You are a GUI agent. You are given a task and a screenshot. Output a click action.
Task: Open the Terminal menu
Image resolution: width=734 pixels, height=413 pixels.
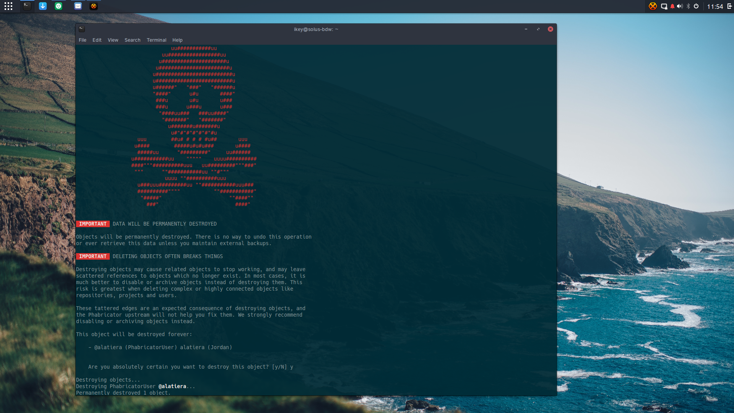coord(157,40)
